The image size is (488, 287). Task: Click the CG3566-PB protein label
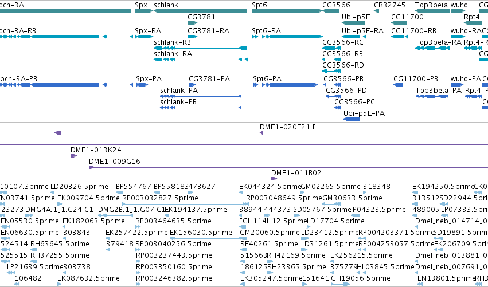pos(343,79)
